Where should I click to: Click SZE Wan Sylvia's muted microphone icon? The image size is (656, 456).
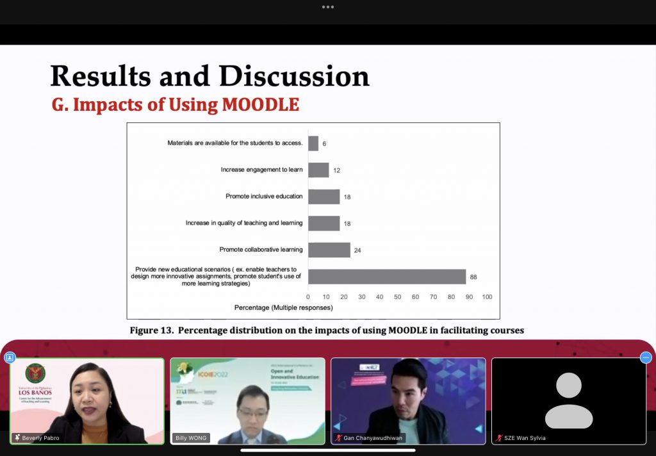pos(499,438)
